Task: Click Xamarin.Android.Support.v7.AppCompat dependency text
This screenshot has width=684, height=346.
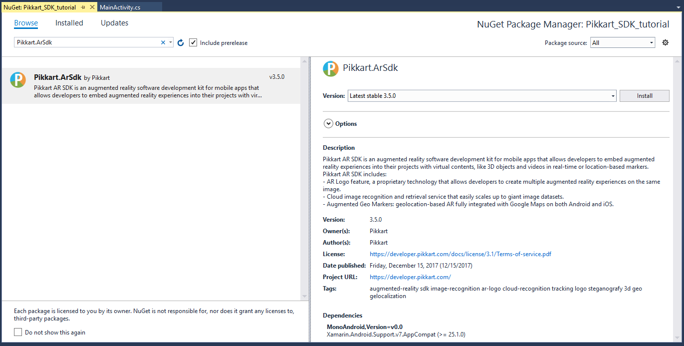Action: point(396,335)
